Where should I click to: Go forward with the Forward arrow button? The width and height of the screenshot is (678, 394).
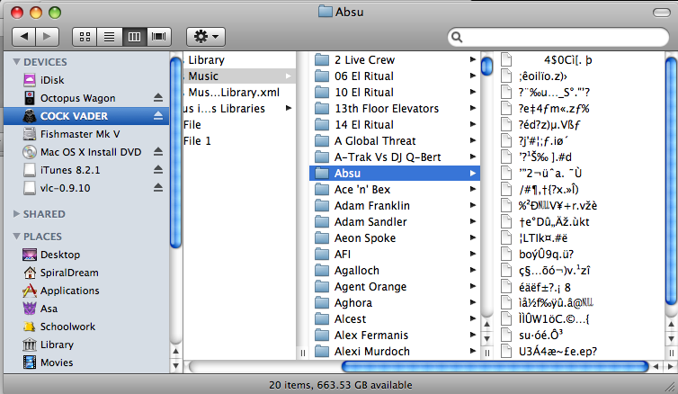pos(47,37)
